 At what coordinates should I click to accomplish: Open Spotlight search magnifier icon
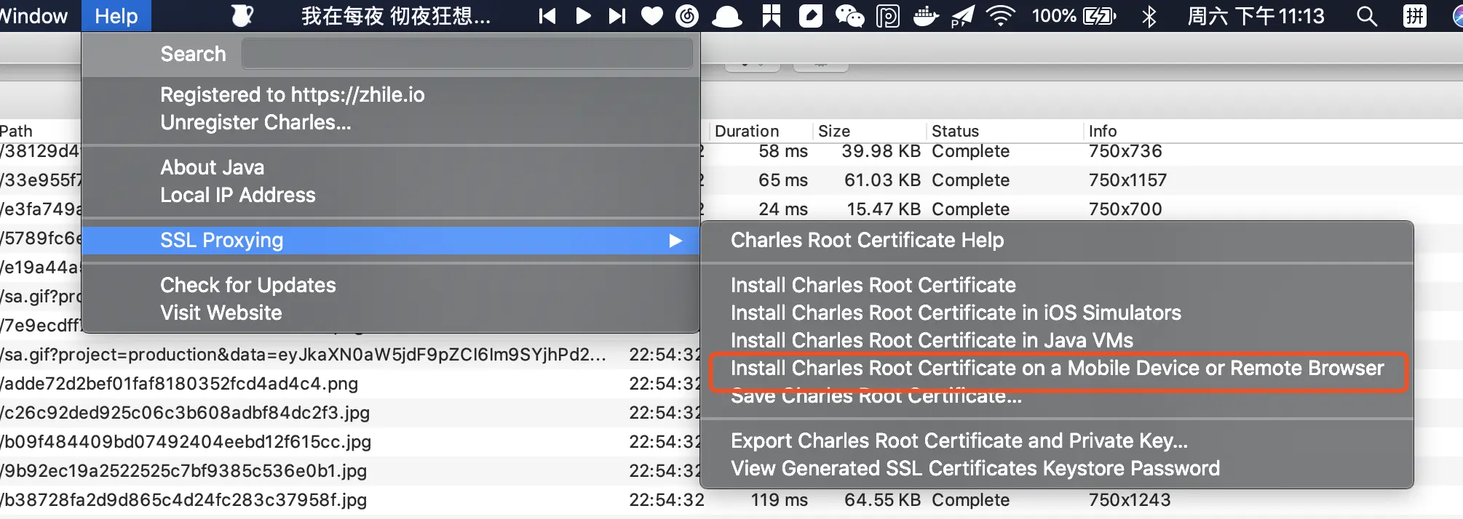1366,16
